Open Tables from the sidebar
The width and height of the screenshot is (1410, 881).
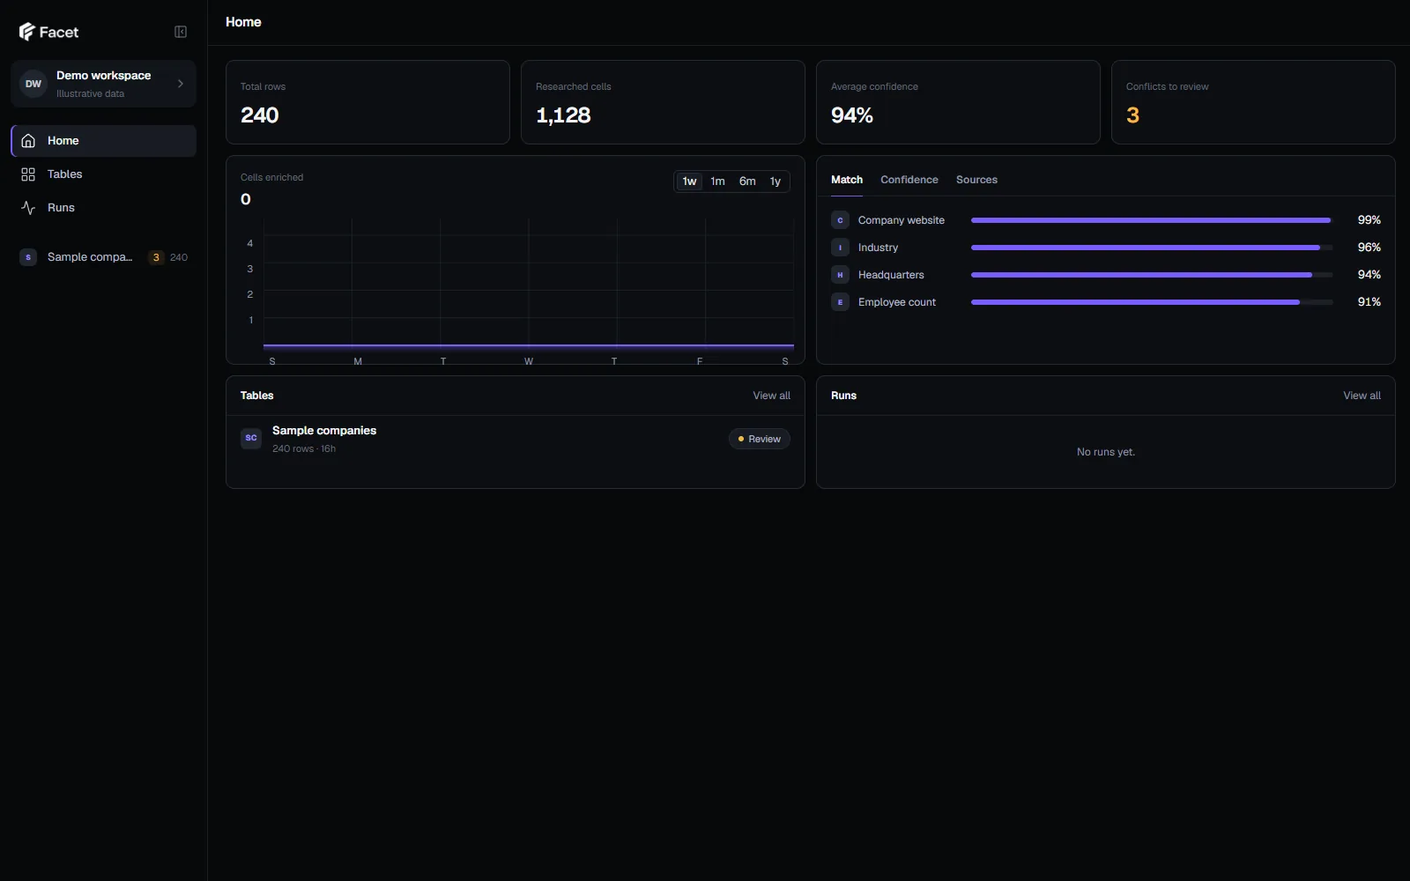pos(103,174)
